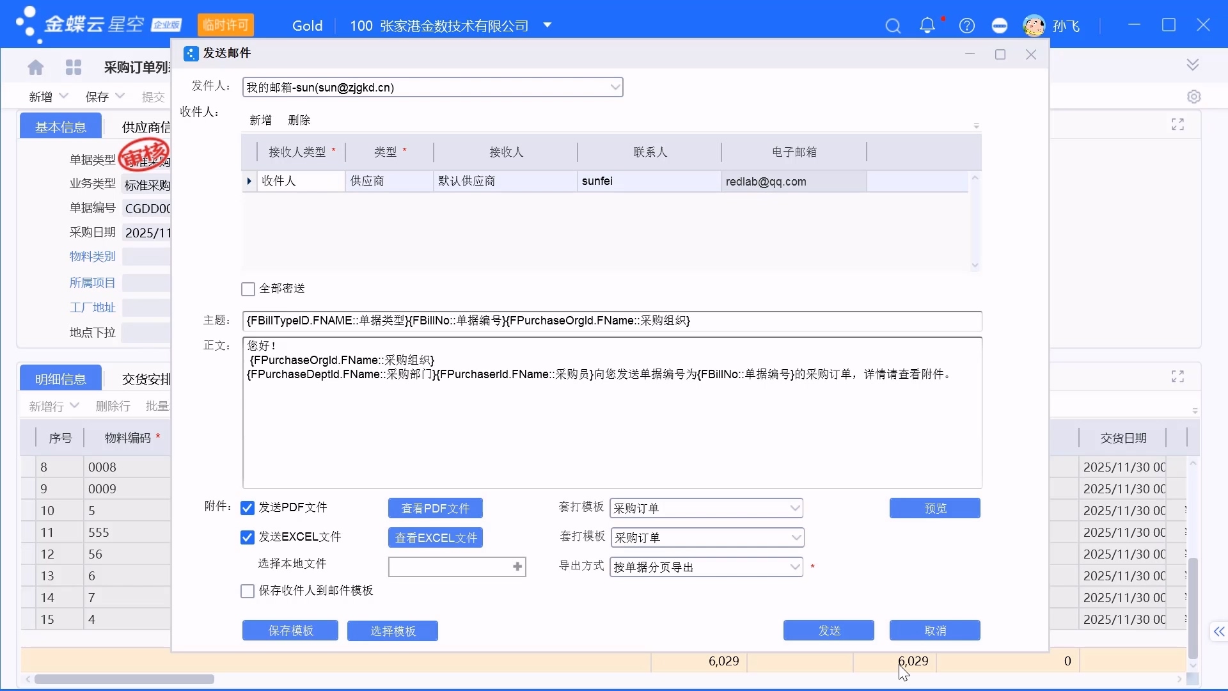Toggle 全部密送 checkbox
Viewport: 1228px width, 691px height.
248,289
